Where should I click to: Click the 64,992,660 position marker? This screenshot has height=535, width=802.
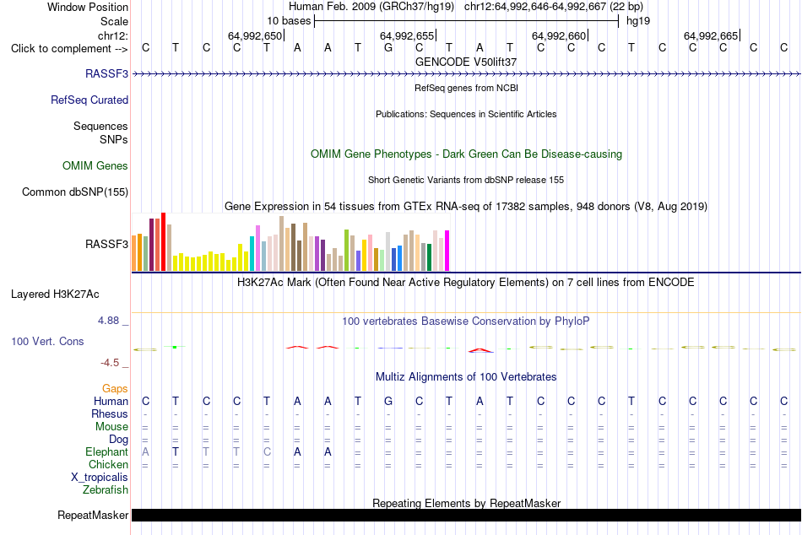click(560, 35)
